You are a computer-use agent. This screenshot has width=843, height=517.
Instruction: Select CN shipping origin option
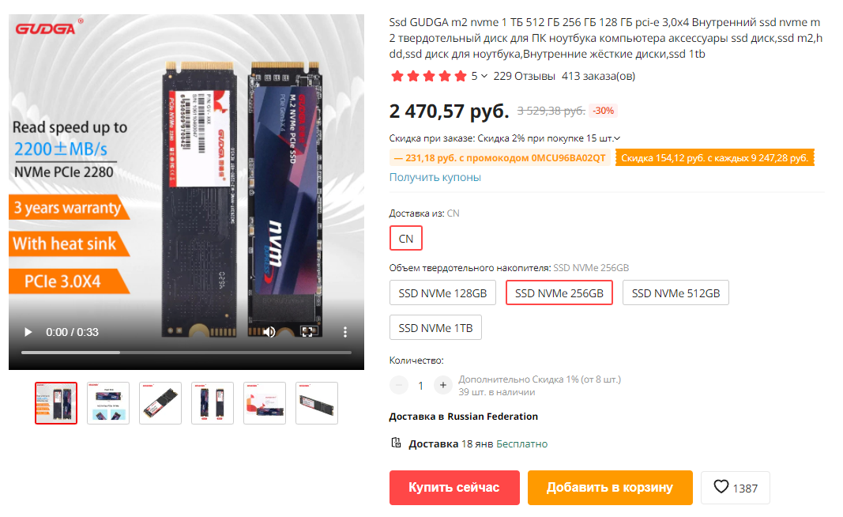click(406, 238)
